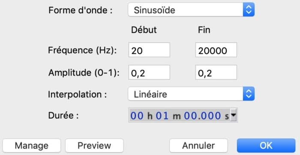Select the milliseconds digits 000 in Durée
Viewport: 300px width, 155px height.
click(210, 116)
